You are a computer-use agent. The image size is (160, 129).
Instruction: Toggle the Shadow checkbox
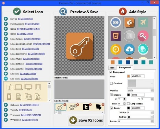point(111,95)
